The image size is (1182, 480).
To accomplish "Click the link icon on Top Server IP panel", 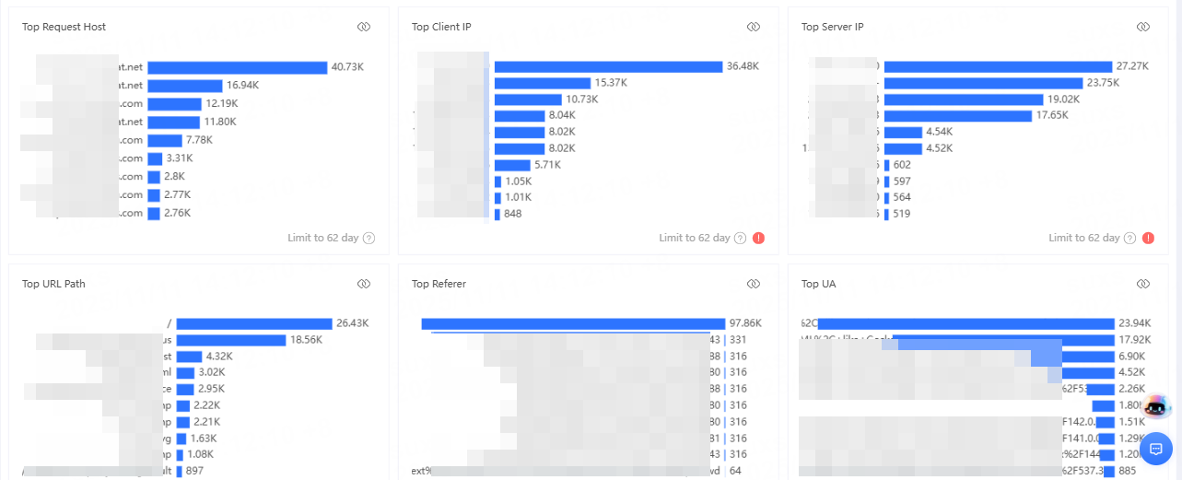I will [1143, 27].
